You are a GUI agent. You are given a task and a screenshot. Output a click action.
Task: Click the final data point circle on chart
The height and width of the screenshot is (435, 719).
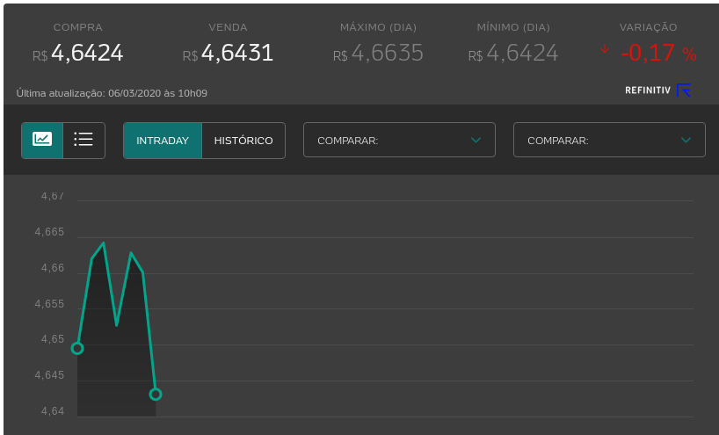156,395
